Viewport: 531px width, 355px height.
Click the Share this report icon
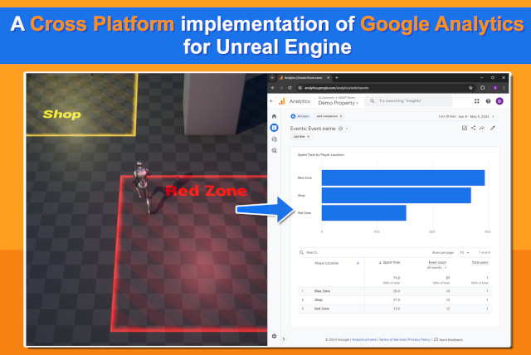click(x=473, y=128)
